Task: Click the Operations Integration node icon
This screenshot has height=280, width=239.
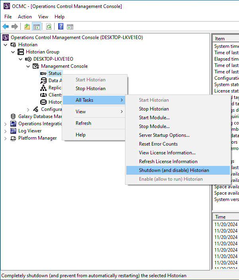Action: 13,124
